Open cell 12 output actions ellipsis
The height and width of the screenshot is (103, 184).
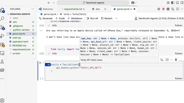click(x=41, y=31)
